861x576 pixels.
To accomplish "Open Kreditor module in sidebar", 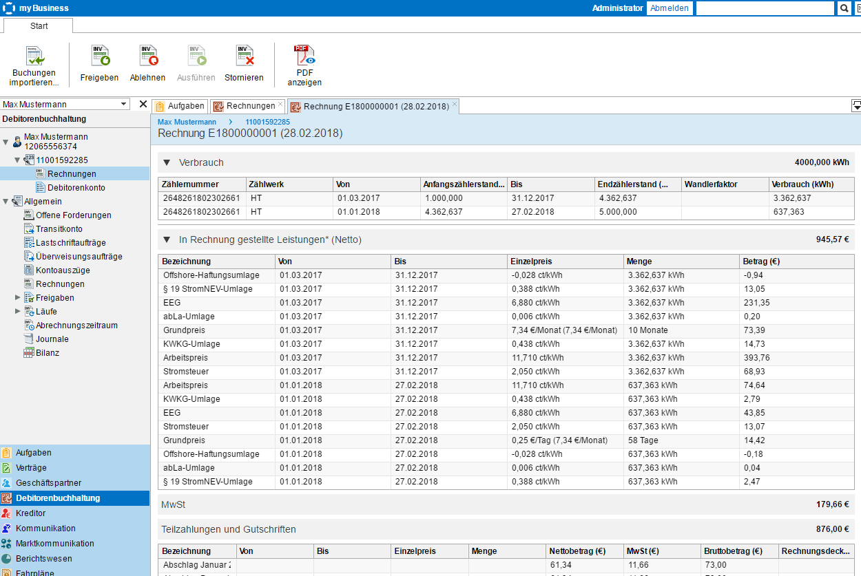I will click(31, 513).
